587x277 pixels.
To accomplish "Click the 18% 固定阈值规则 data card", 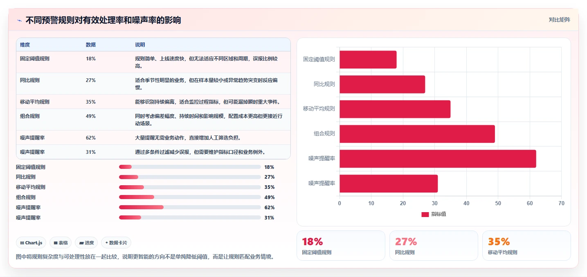I will click(341, 246).
